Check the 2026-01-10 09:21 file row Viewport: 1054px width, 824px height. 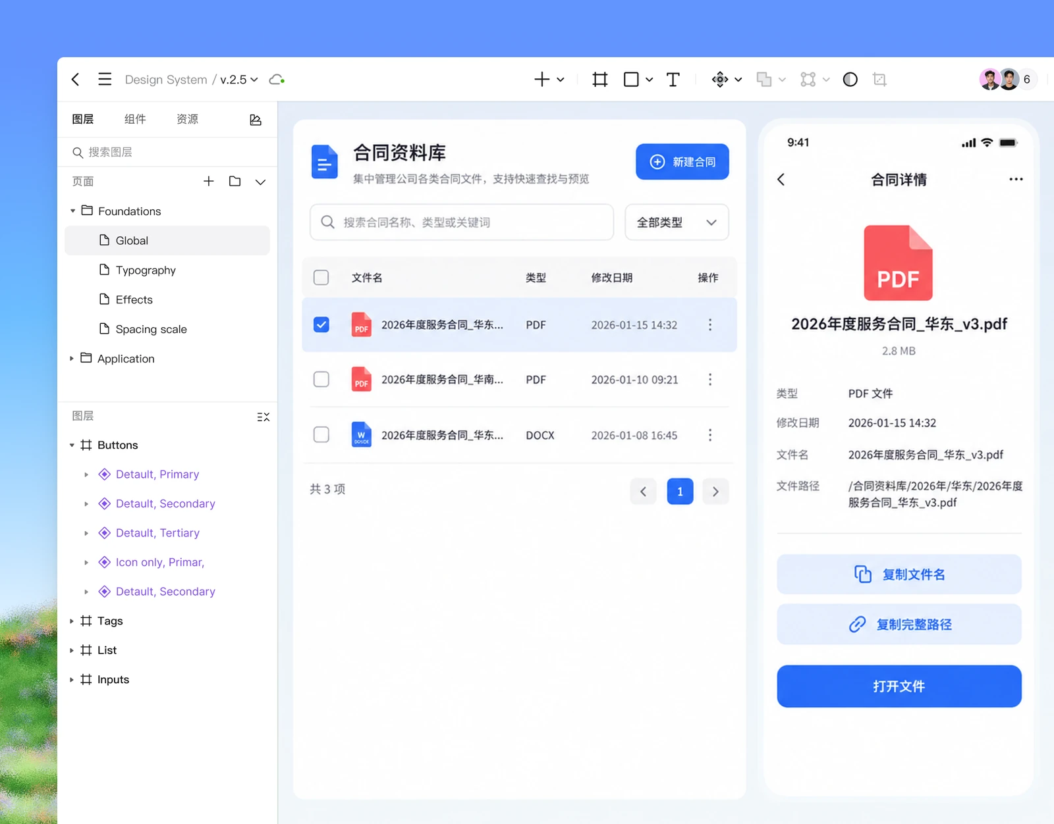321,379
